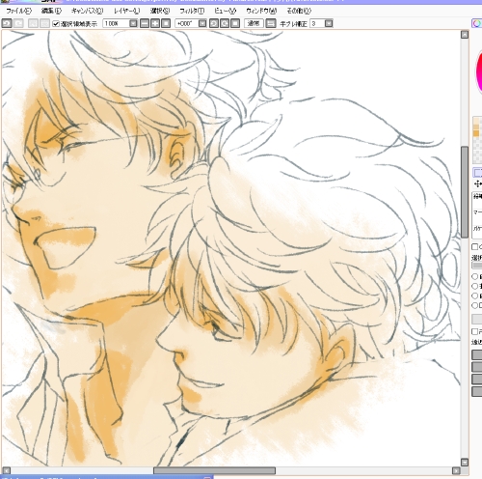Open the ビュー(V) menu
This screenshot has height=479, width=482.
tap(226, 11)
